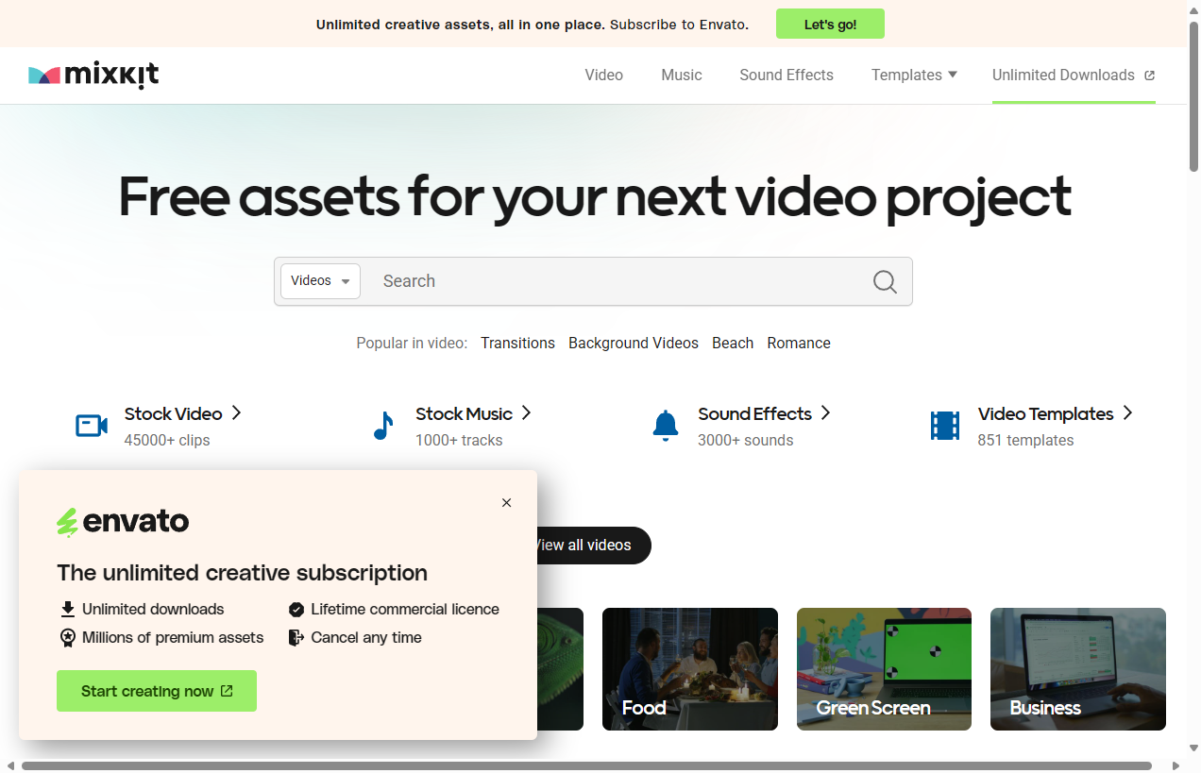Click the Stock Music note icon
Image resolution: width=1201 pixels, height=773 pixels.
click(382, 426)
